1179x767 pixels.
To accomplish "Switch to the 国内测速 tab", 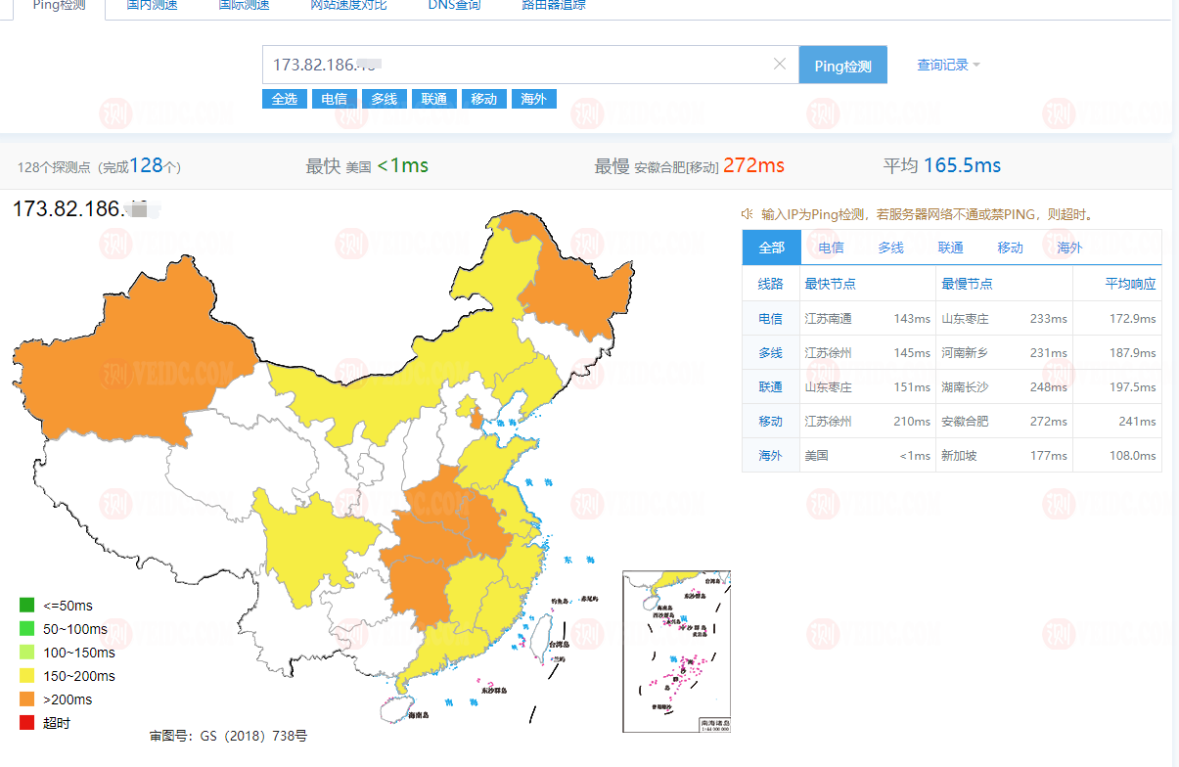I will point(150,4).
